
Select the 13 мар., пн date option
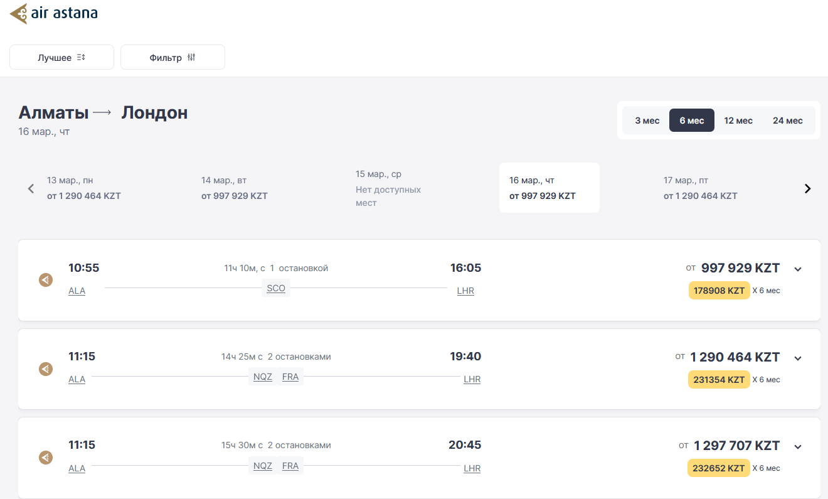pyautogui.click(x=84, y=188)
